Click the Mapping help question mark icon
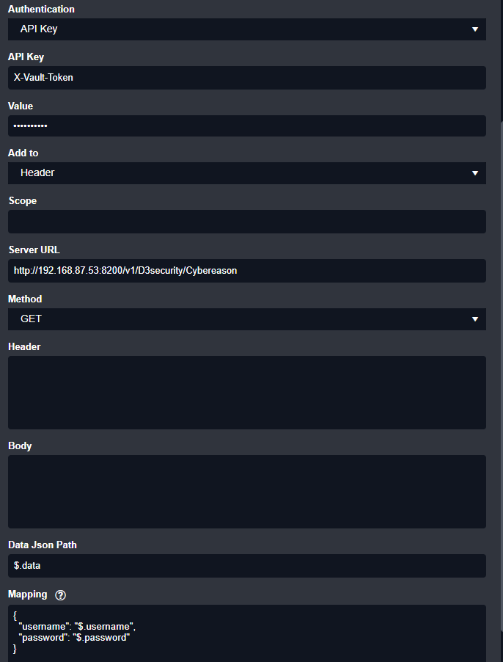 click(61, 594)
